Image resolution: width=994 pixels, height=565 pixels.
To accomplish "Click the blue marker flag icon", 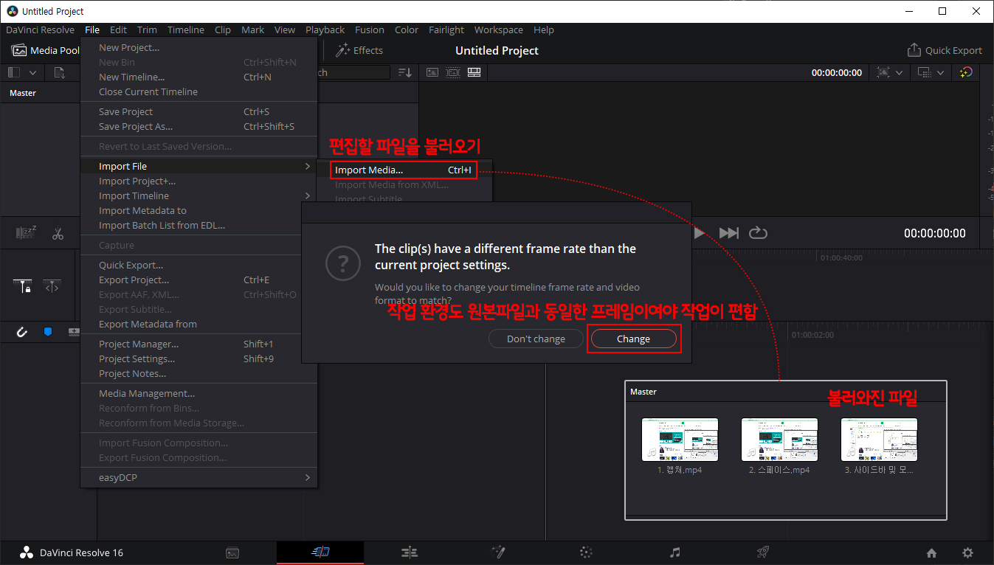I will click(48, 332).
